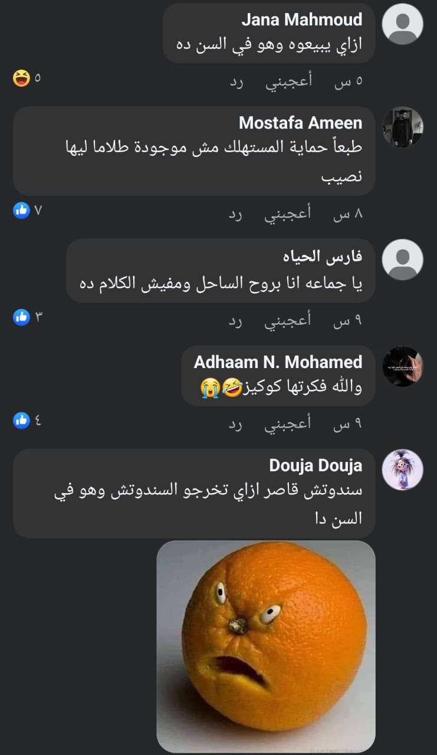Open Adhaam N. Mohamed name link
Viewport: 437px width, 755px height.
(x=278, y=362)
